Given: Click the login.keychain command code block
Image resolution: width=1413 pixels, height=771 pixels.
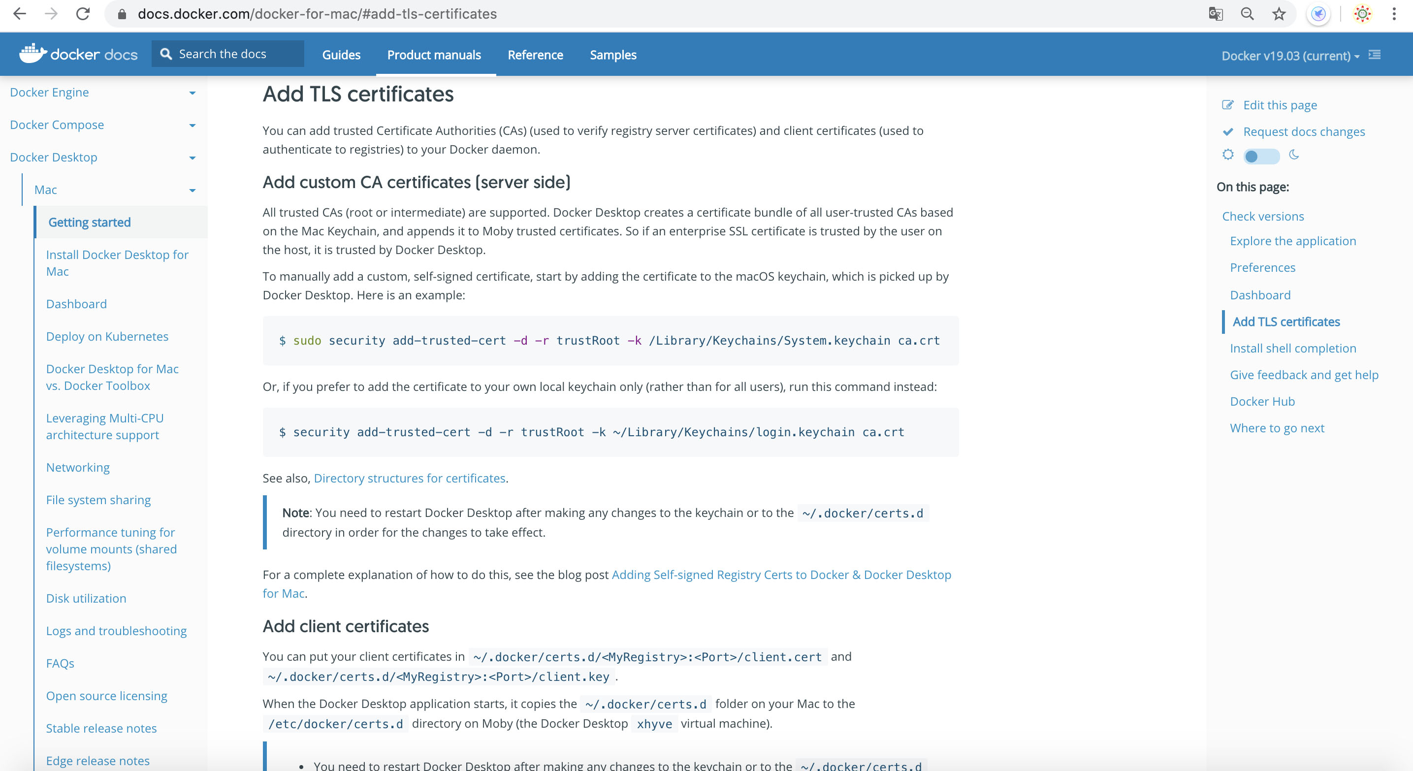Looking at the screenshot, I should pos(610,432).
